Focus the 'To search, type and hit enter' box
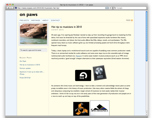 [33, 50]
